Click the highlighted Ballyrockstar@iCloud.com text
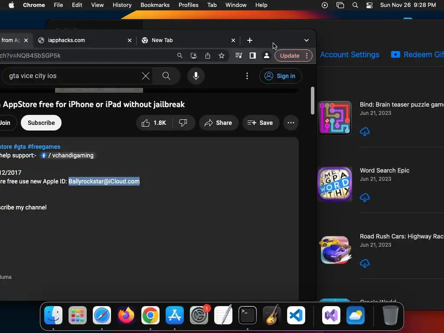The height and width of the screenshot is (333, 444). click(104, 181)
